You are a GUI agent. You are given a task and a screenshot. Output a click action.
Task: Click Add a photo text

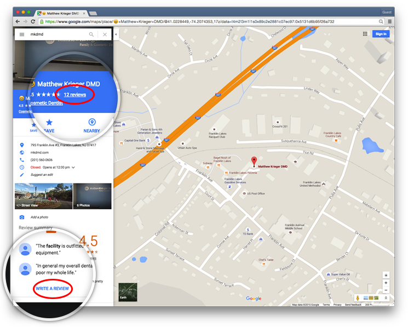point(39,217)
